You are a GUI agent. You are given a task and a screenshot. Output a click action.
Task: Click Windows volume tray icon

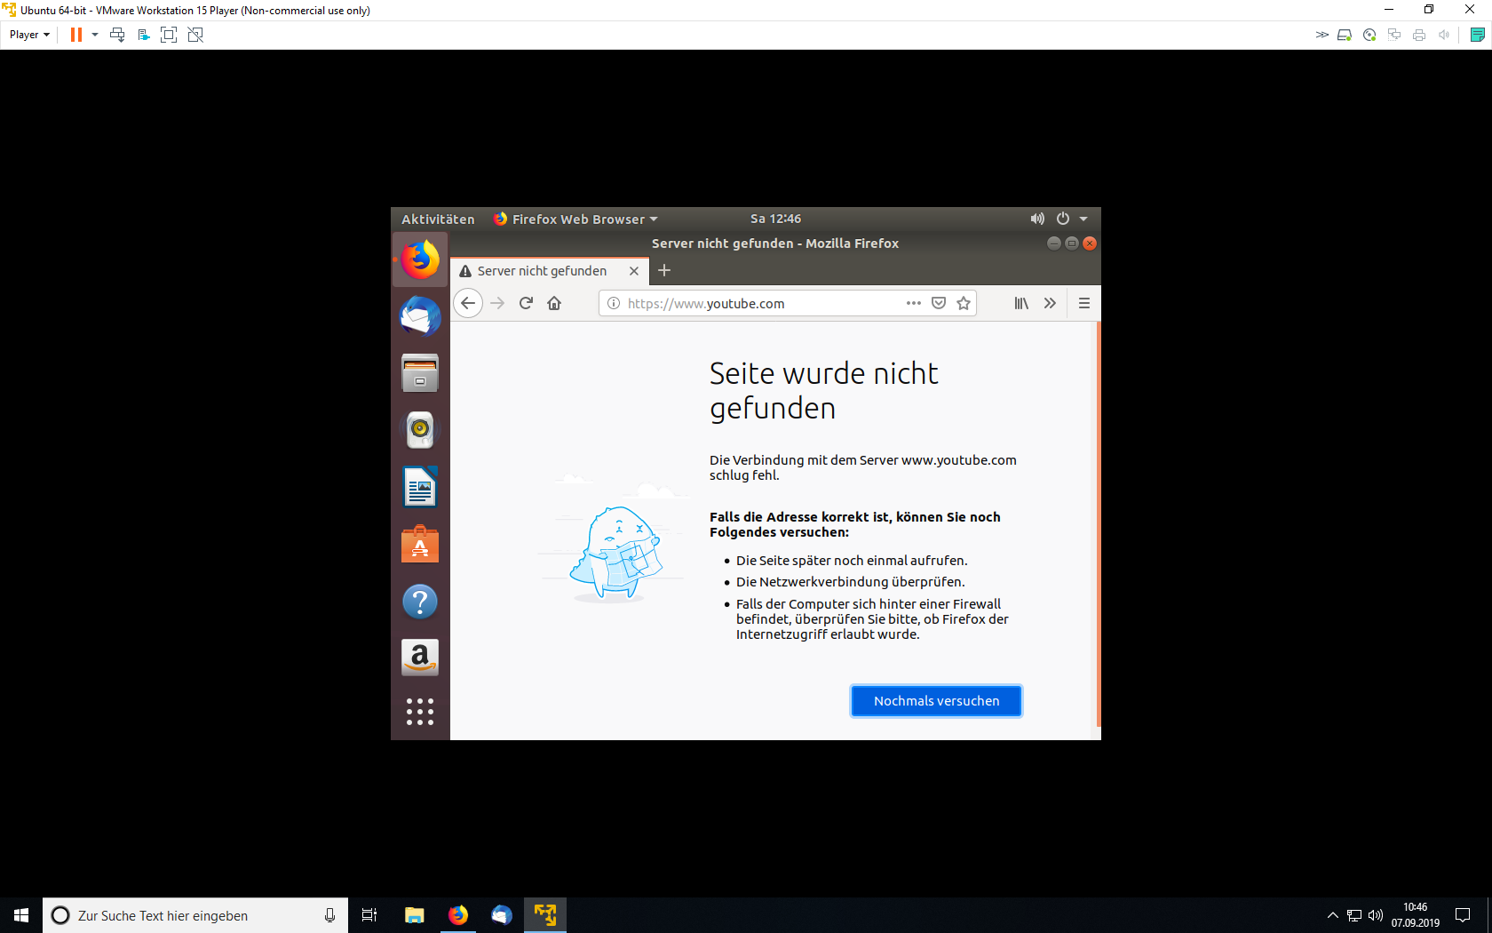tap(1376, 915)
